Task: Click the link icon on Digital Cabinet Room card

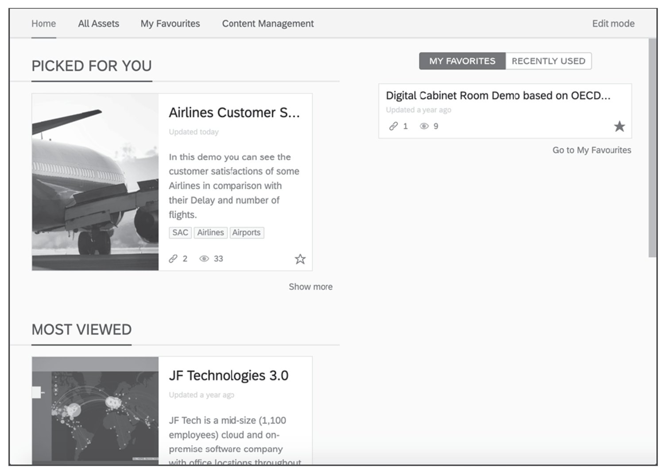Action: click(x=393, y=126)
